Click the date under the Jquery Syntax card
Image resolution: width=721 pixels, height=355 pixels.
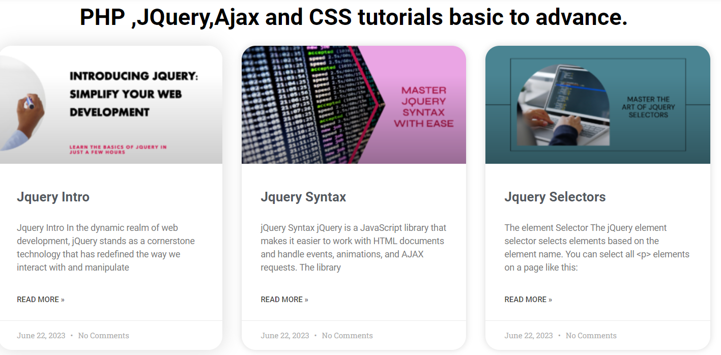point(285,336)
